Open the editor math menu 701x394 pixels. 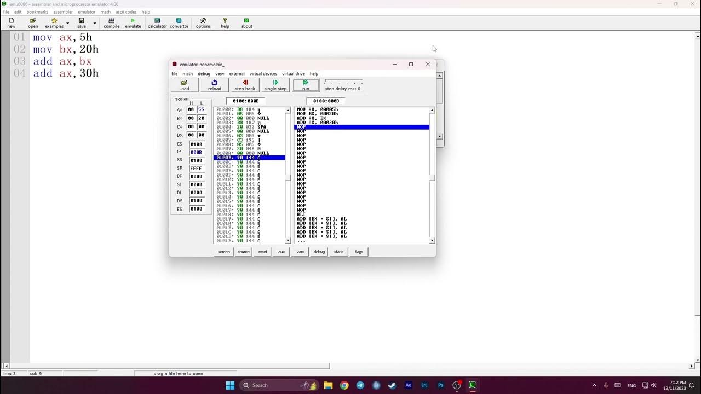[x=105, y=12]
